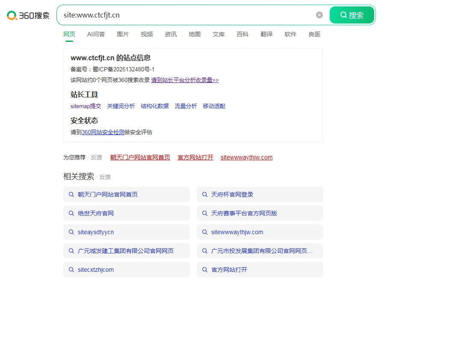The width and height of the screenshot is (461, 353).
Task: Search related term sitewwwaythjw.com in gray box
Action: tap(260, 232)
